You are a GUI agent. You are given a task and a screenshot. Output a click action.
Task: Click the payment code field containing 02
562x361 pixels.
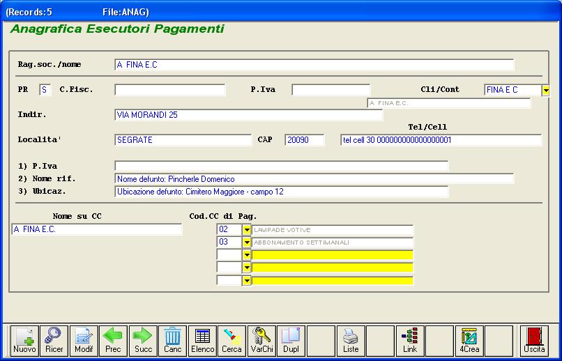[x=229, y=229]
